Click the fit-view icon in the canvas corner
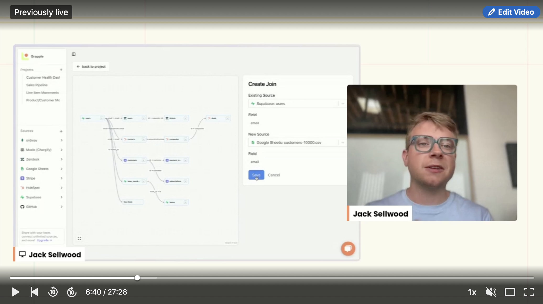The height and width of the screenshot is (304, 543). coord(79,238)
